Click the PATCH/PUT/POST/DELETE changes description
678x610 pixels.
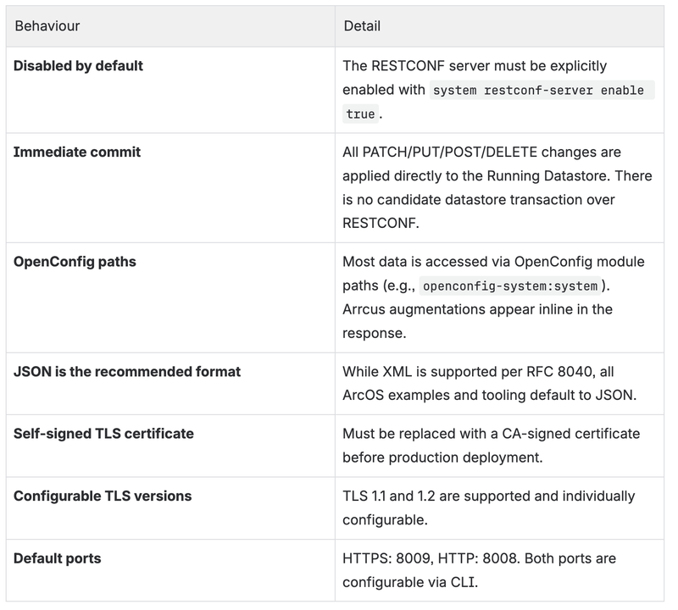pos(497,187)
